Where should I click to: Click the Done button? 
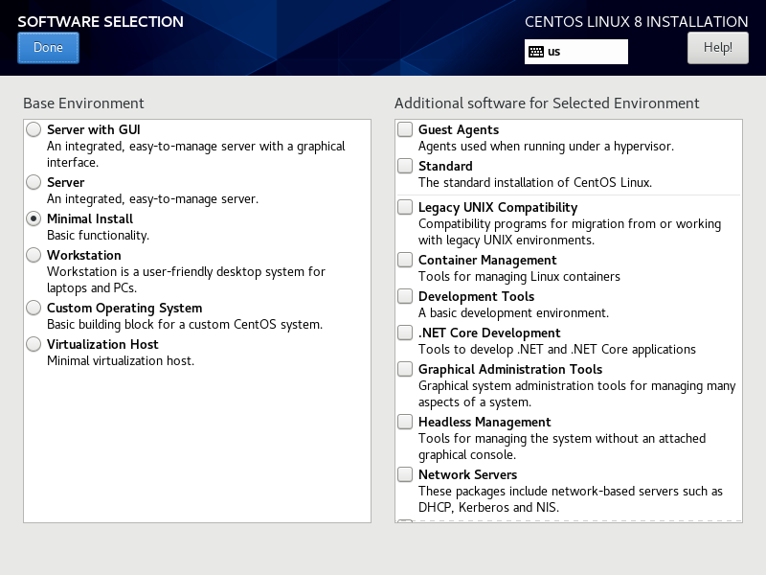[48, 48]
